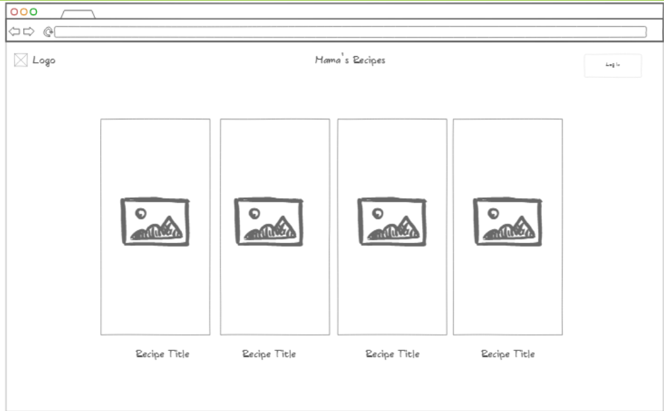Open the second recipe card's image placeholder

(x=269, y=222)
